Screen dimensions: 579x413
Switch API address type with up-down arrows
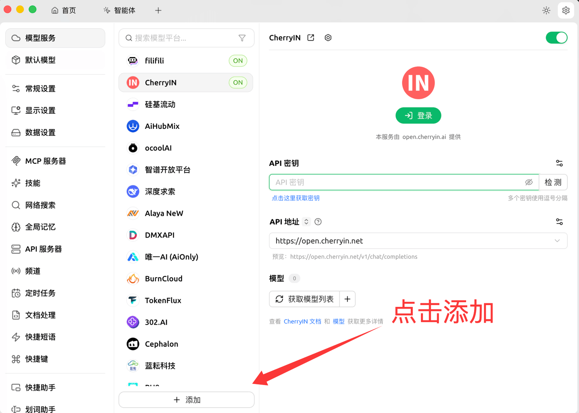pos(306,222)
